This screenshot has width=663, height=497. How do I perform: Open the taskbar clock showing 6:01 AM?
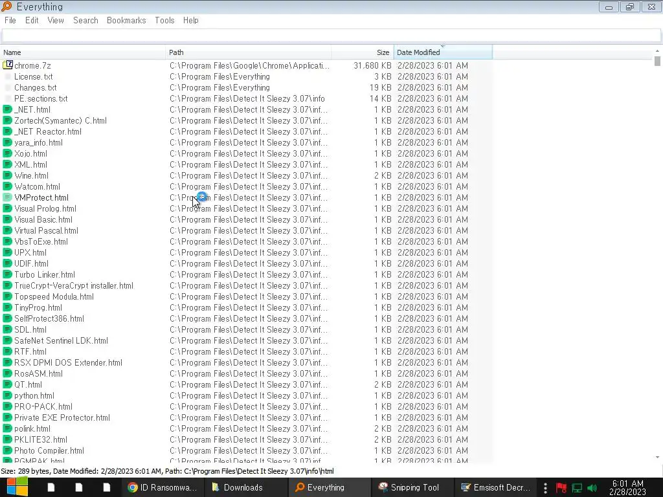[627, 487]
